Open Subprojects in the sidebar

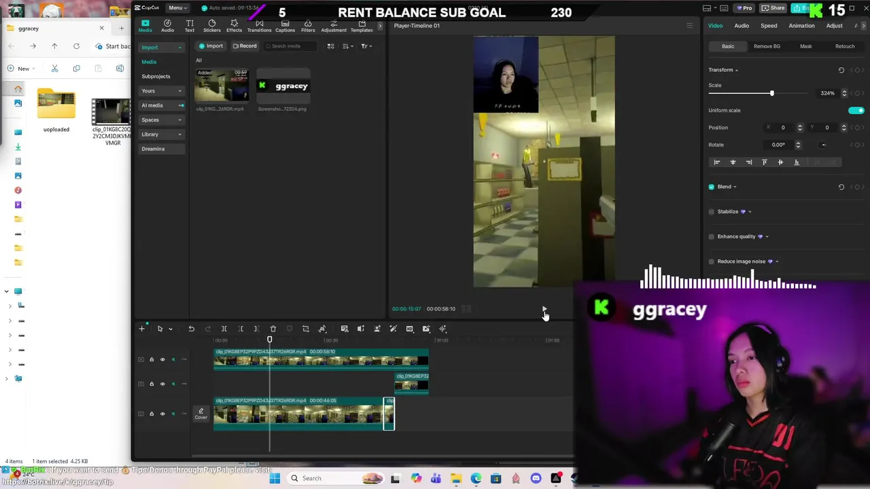coord(156,77)
